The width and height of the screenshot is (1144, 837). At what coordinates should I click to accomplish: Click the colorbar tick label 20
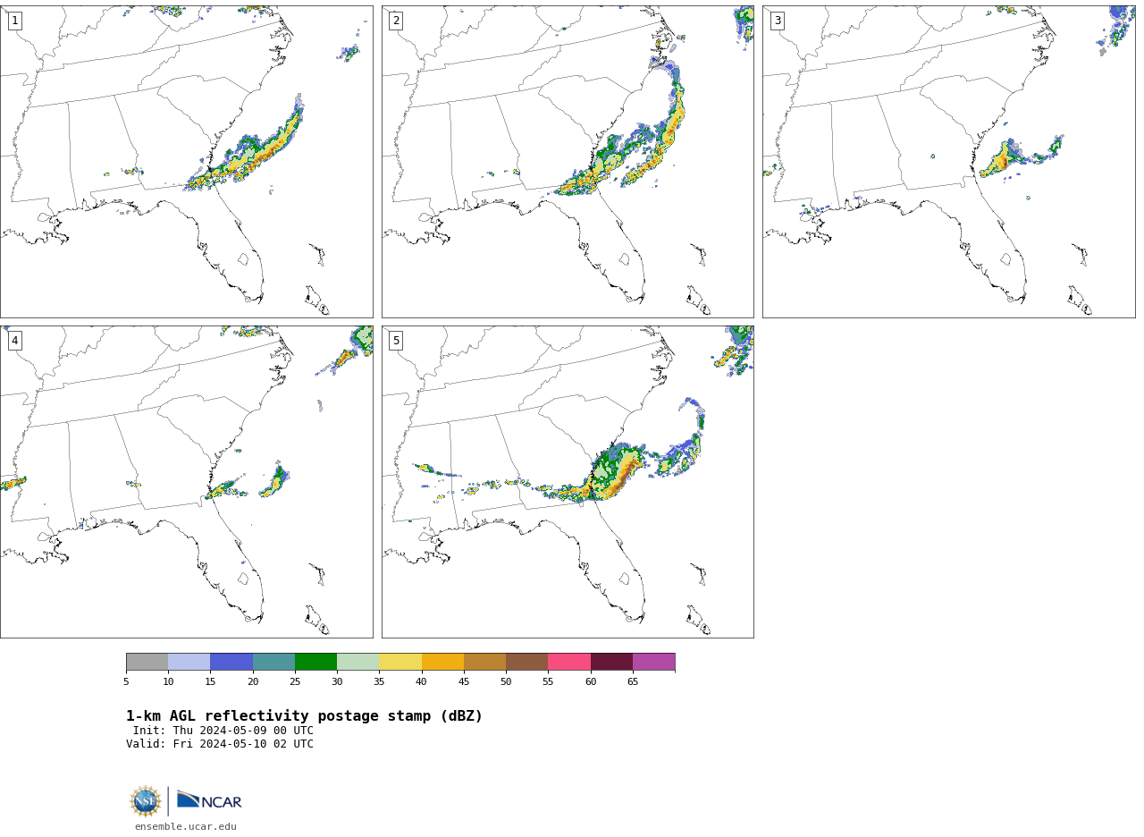tap(253, 682)
